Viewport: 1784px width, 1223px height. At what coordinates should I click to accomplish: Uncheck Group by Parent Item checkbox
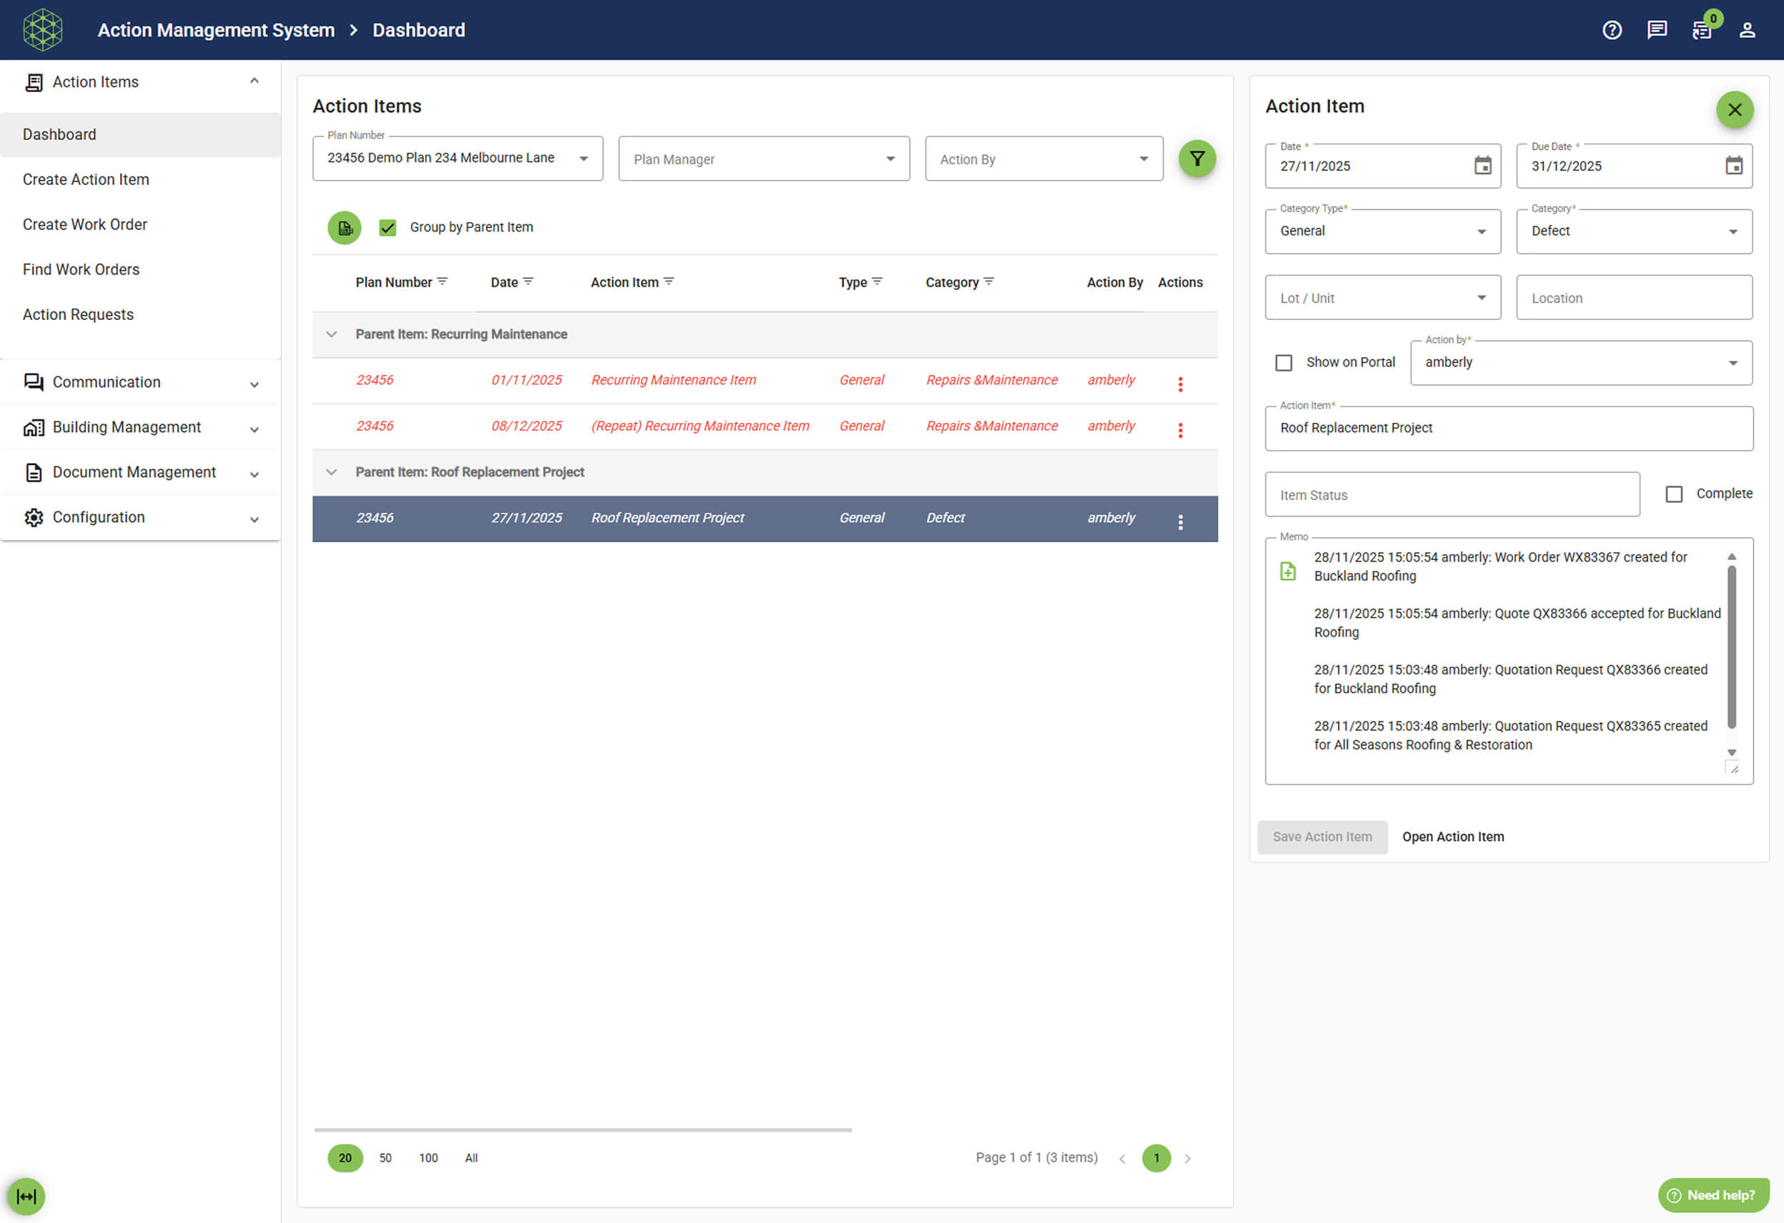click(x=387, y=228)
